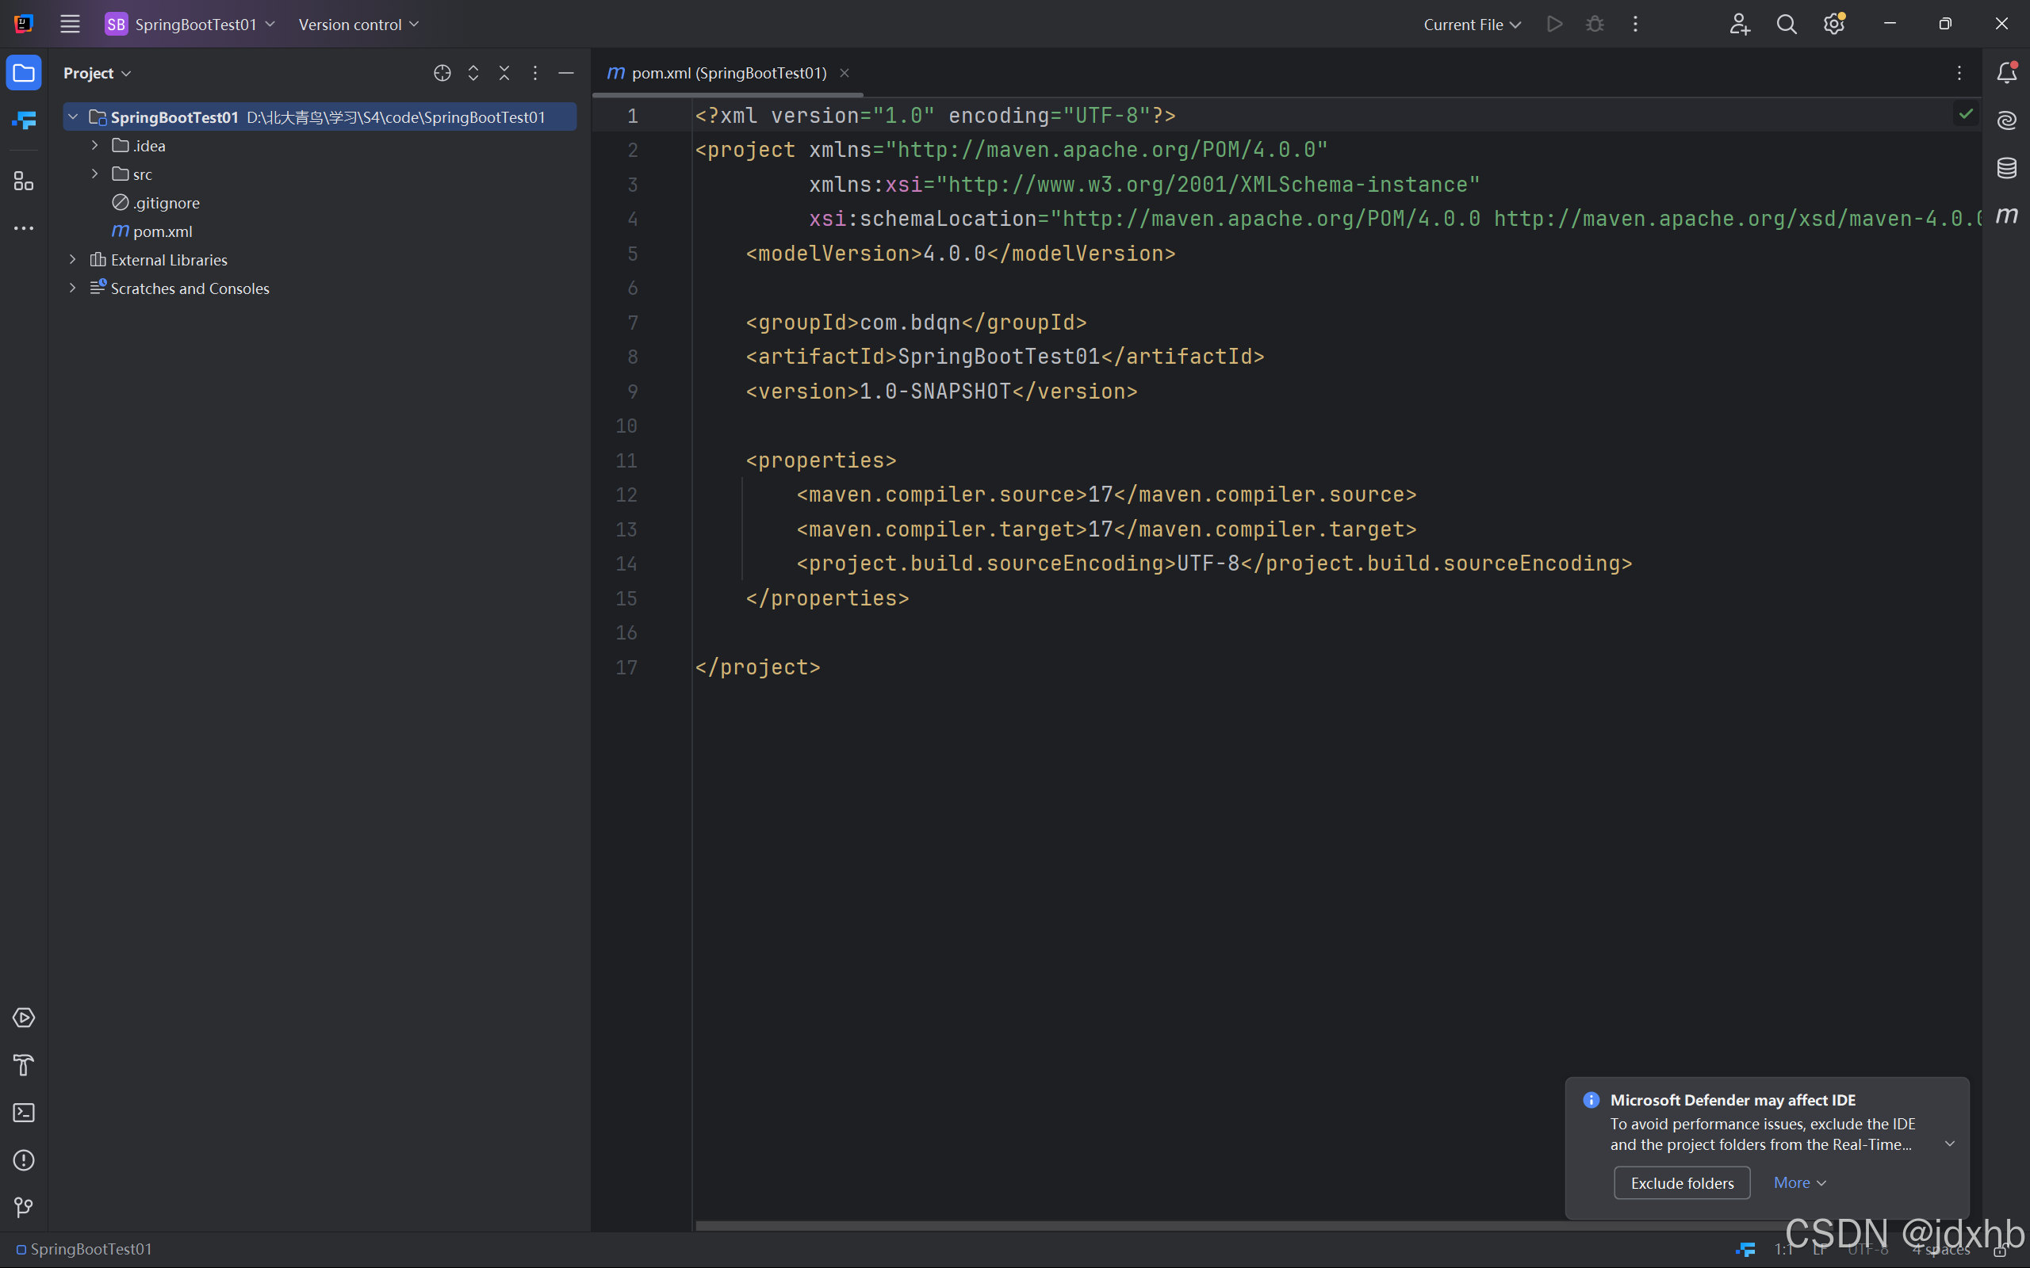Open the Database tool window

click(x=2005, y=168)
